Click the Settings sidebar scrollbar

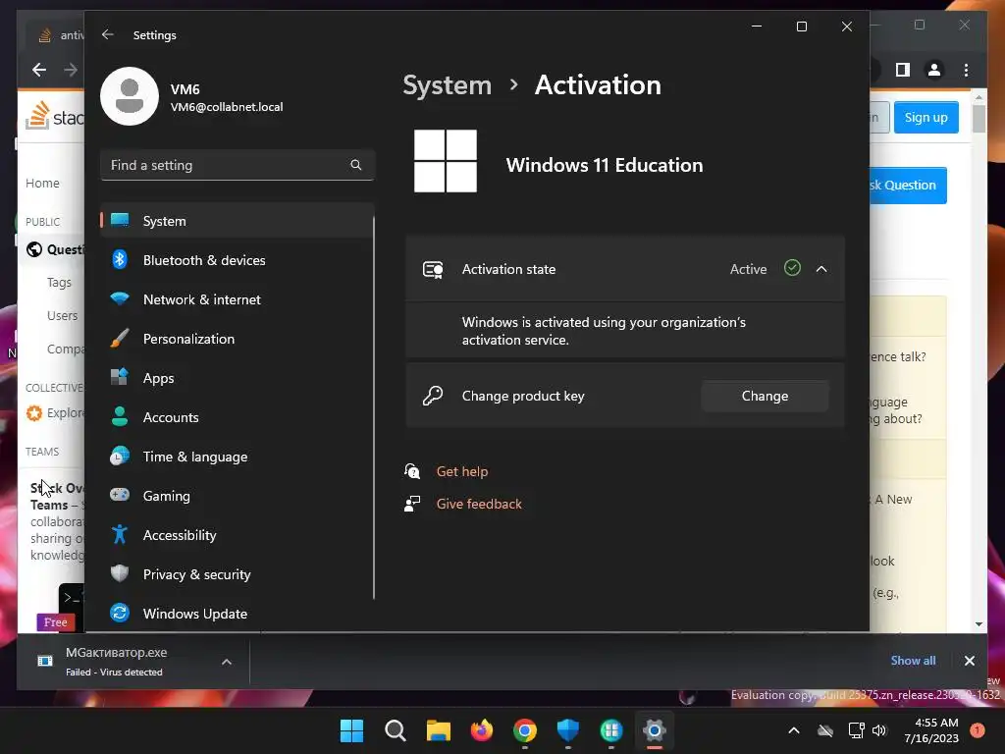(x=374, y=407)
